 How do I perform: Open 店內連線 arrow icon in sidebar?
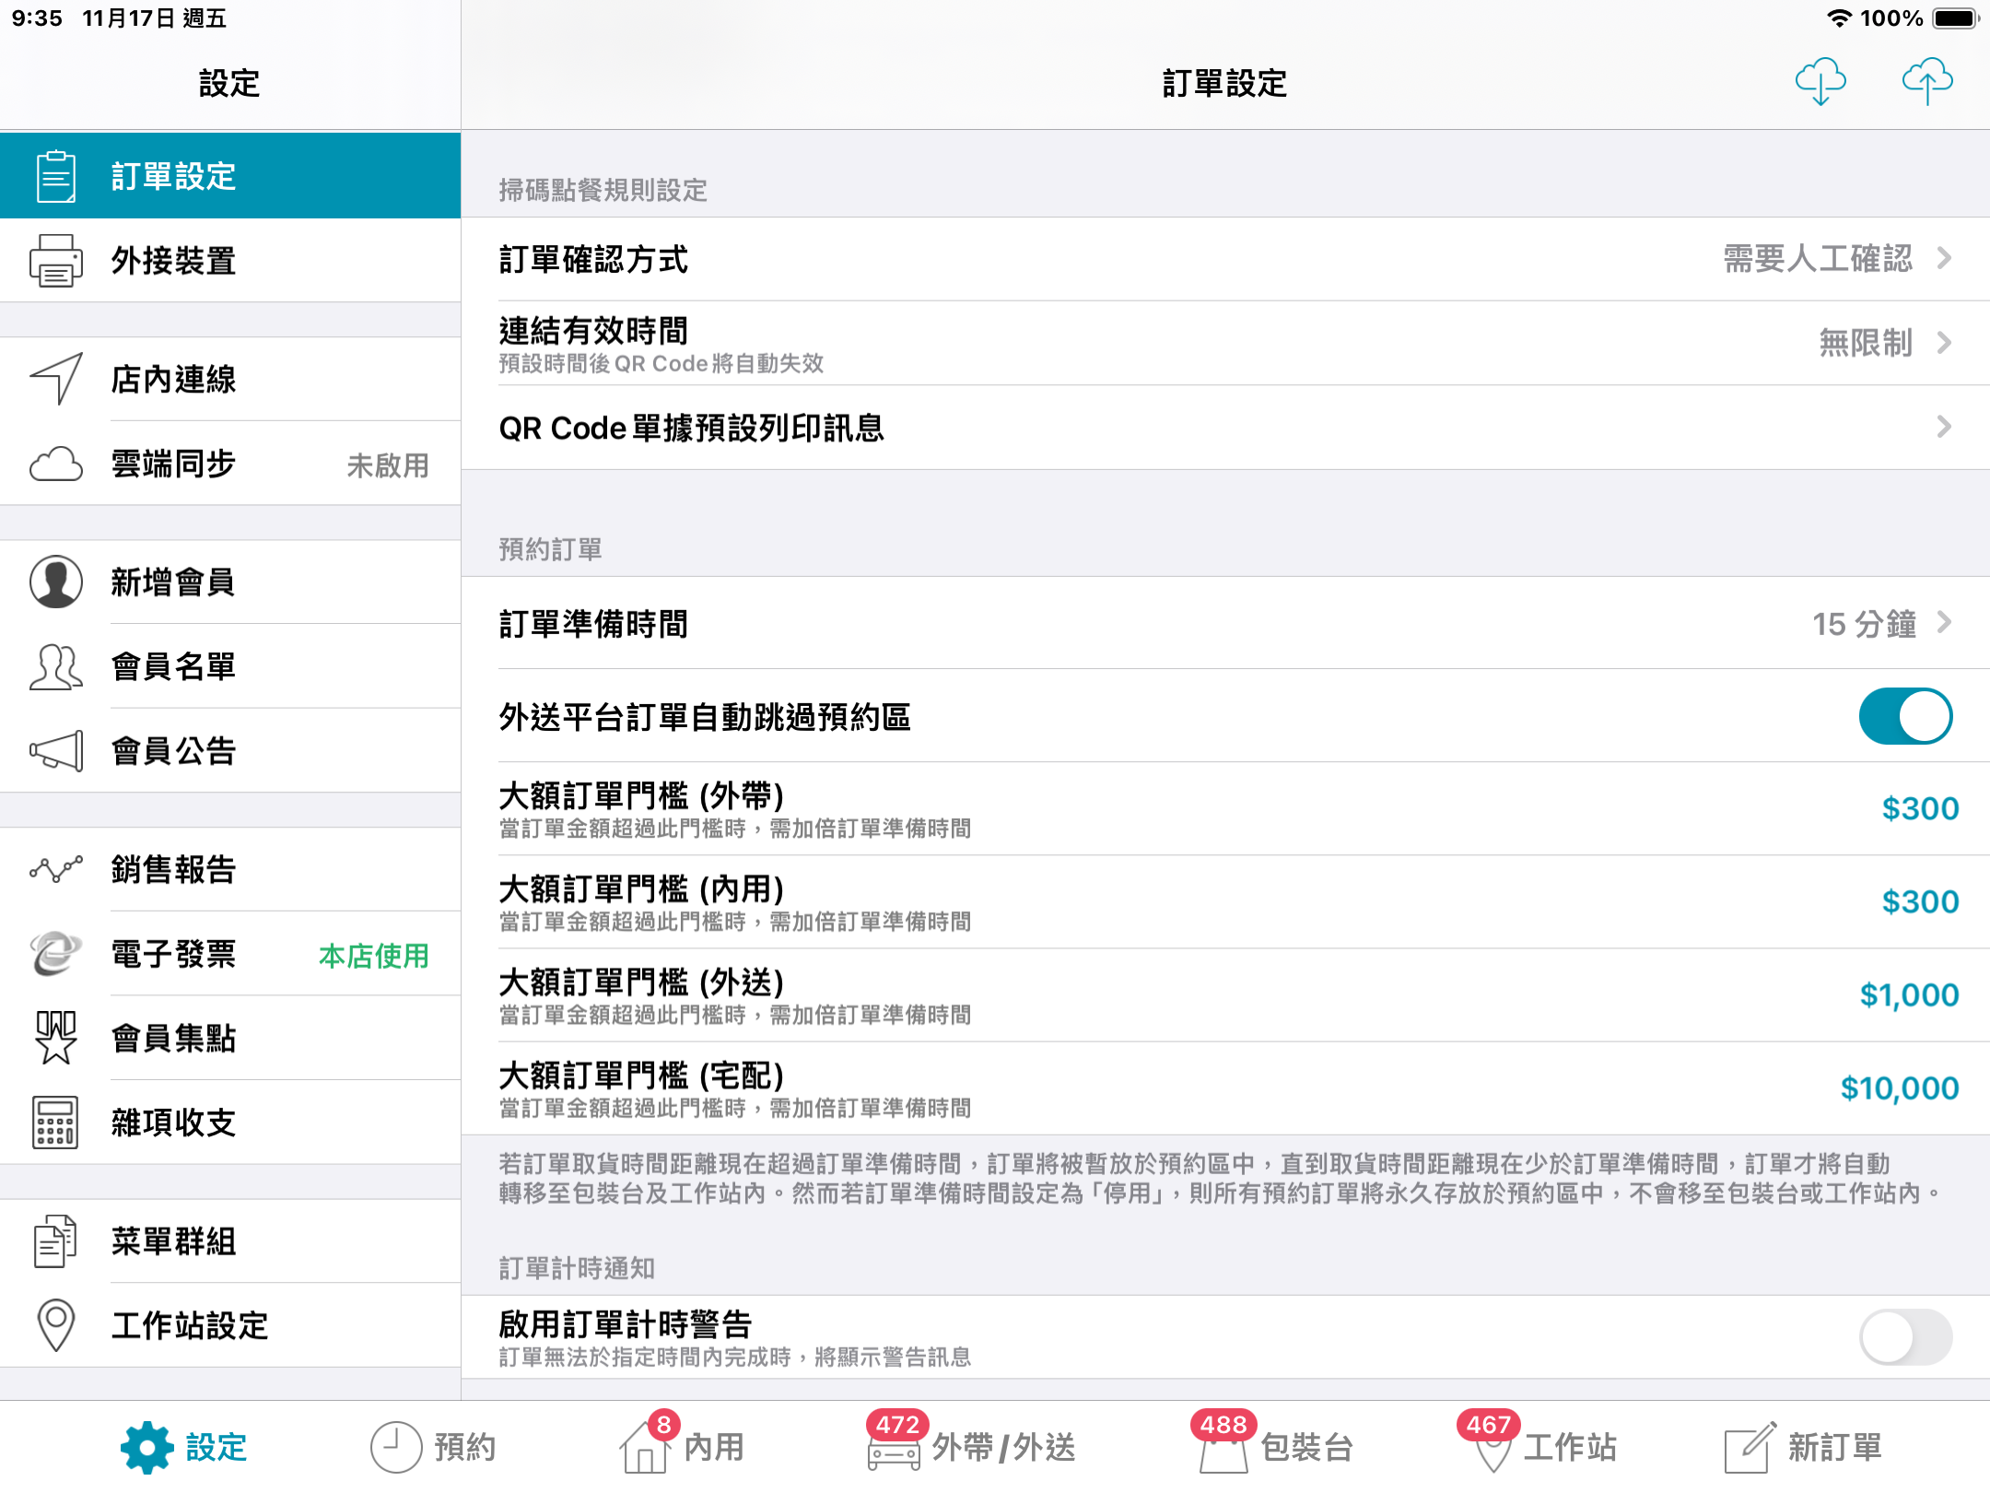[55, 379]
